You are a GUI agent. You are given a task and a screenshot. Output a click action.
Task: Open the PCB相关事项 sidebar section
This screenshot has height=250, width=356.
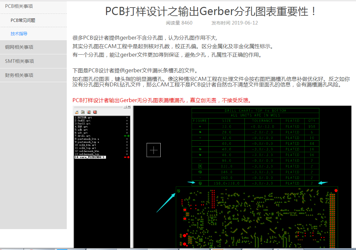[x=33, y=7]
